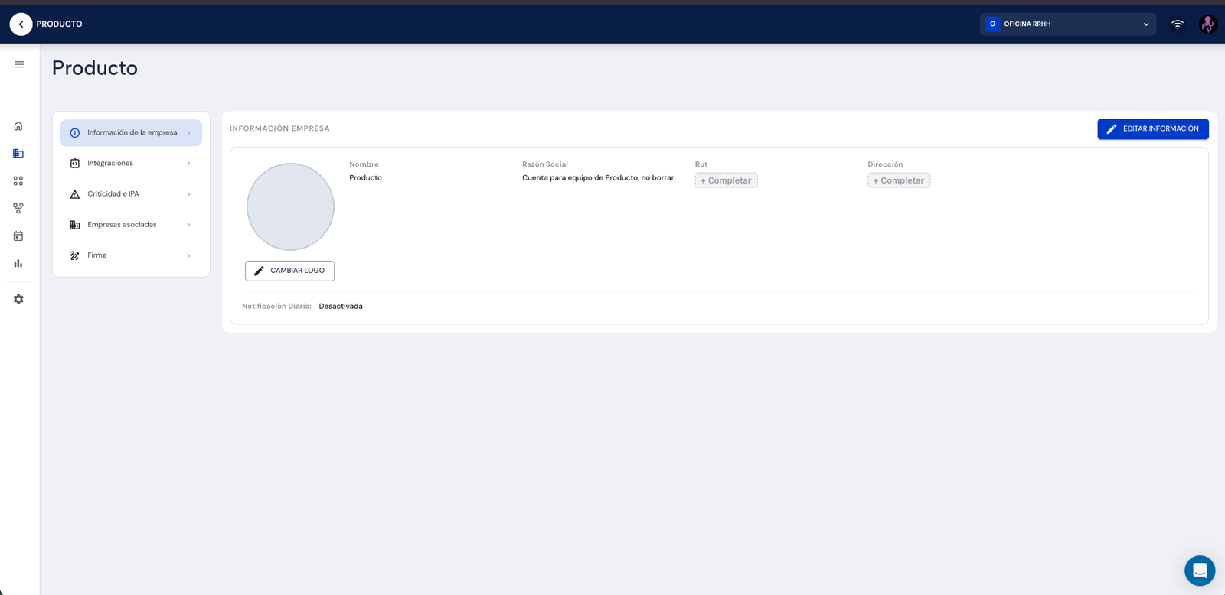
Task: Open the bar chart reports icon
Action: 18,263
